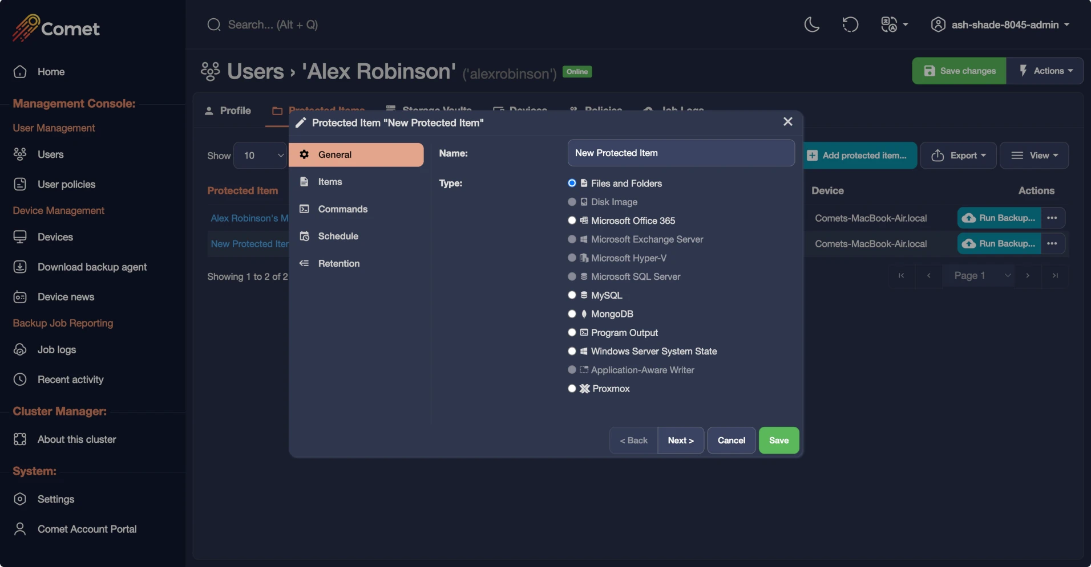
Task: Click the protected item Name field
Action: click(681, 153)
